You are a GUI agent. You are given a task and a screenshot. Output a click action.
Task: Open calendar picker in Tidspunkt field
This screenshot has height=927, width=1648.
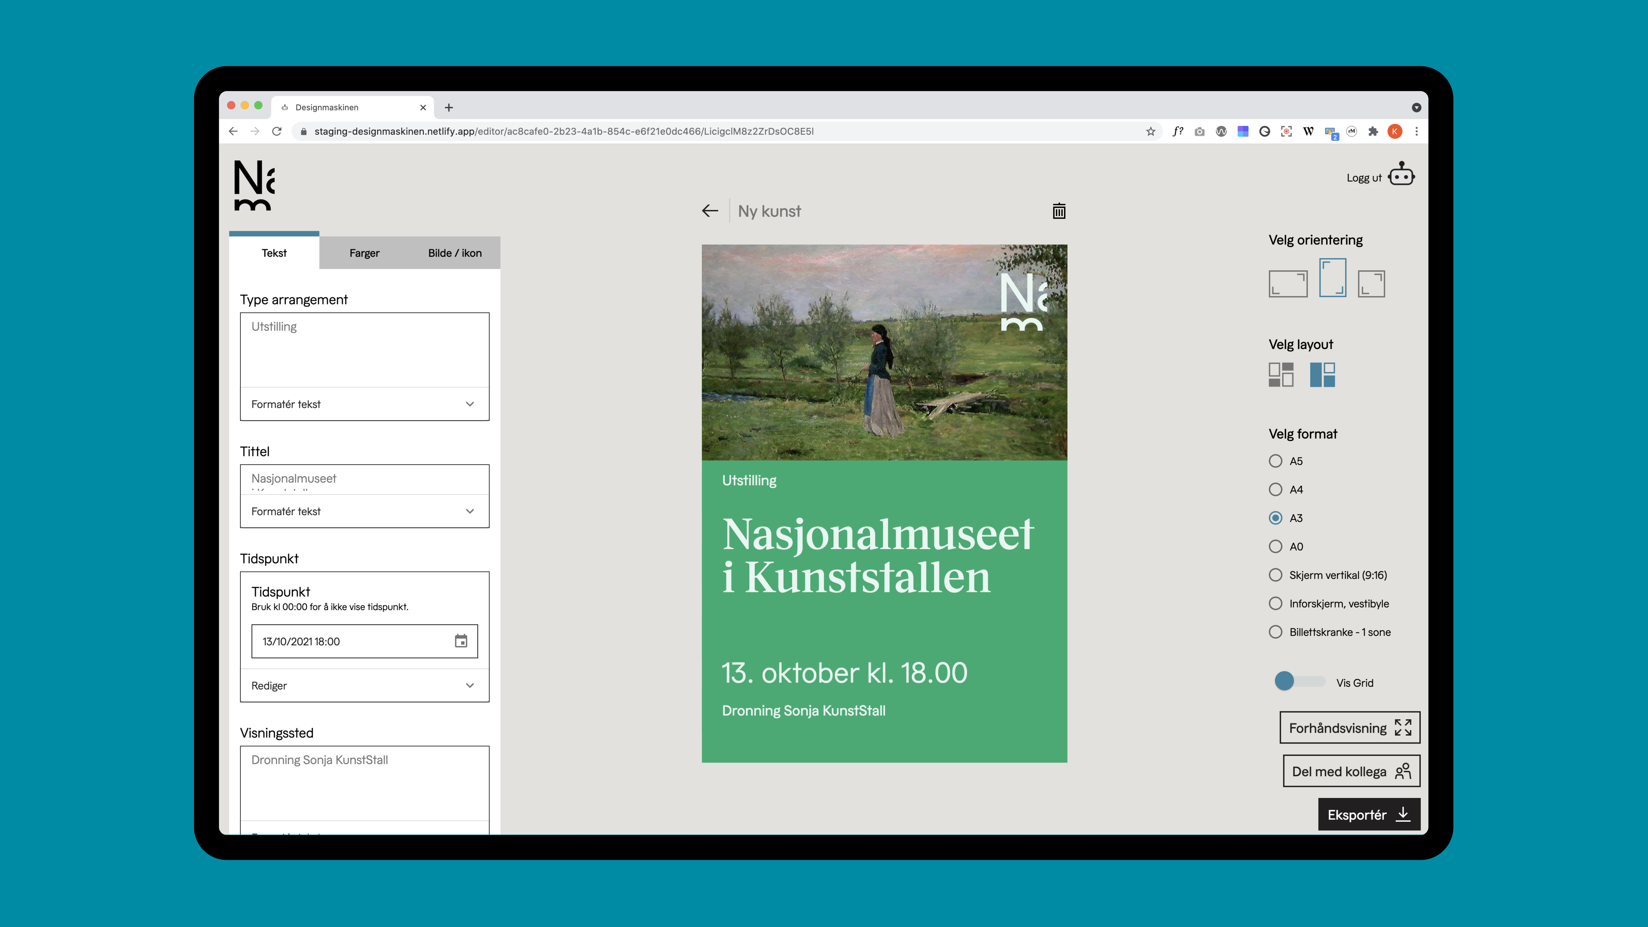pyautogui.click(x=461, y=641)
